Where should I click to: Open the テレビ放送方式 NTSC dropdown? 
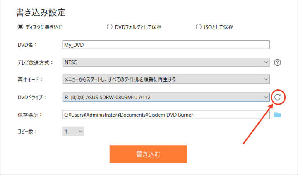click(166, 62)
